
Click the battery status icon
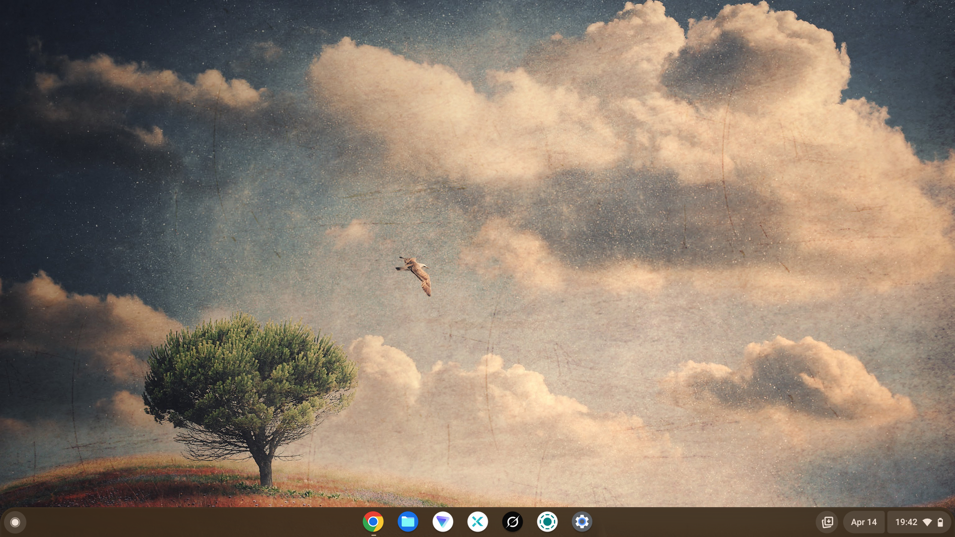coord(940,522)
